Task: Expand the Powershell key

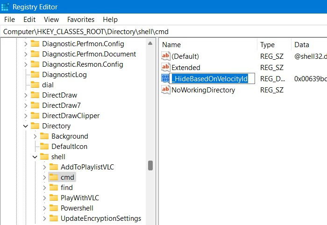Action: pyautogui.click(x=44, y=208)
